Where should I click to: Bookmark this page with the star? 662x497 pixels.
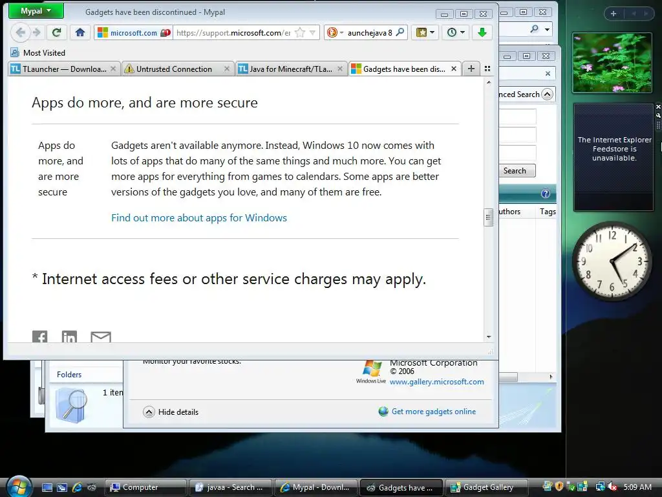(300, 32)
